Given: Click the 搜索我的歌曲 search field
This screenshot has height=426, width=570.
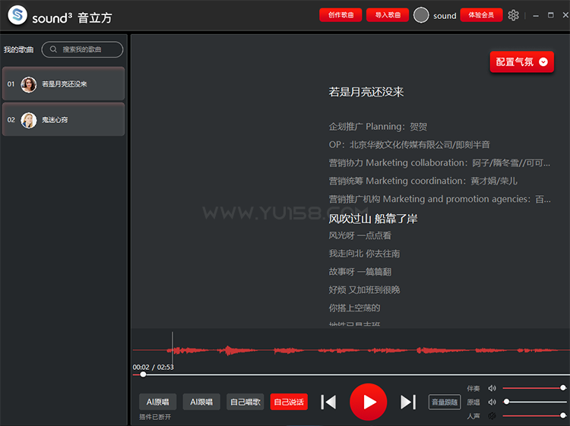Looking at the screenshot, I should point(83,49).
